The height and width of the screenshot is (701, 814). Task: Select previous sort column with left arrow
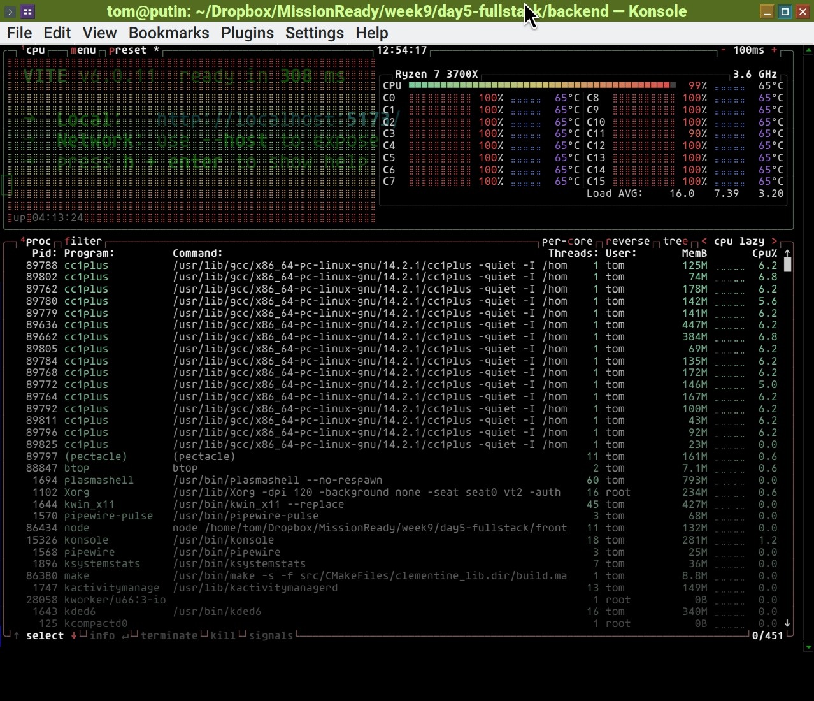704,241
